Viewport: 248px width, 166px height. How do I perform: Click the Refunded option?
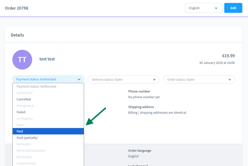[x=23, y=144]
